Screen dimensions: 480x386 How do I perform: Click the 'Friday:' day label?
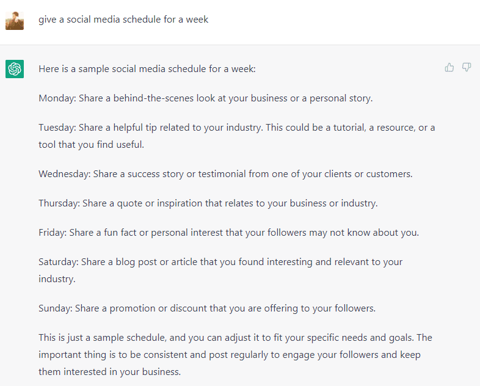pos(53,233)
